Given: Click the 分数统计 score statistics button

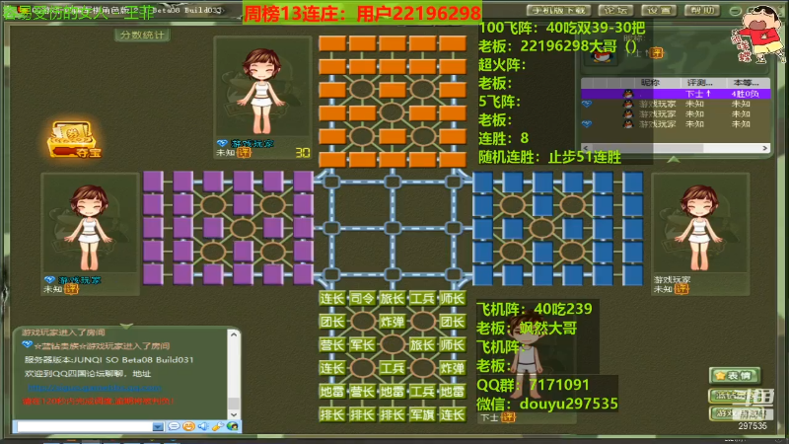Looking at the screenshot, I should coord(142,35).
